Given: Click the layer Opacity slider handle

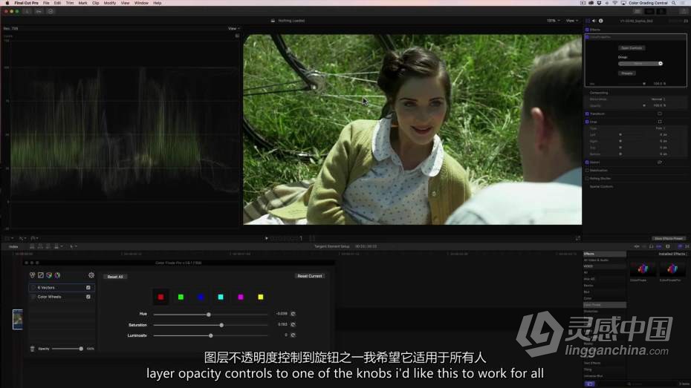Looking at the screenshot, I should [81, 349].
